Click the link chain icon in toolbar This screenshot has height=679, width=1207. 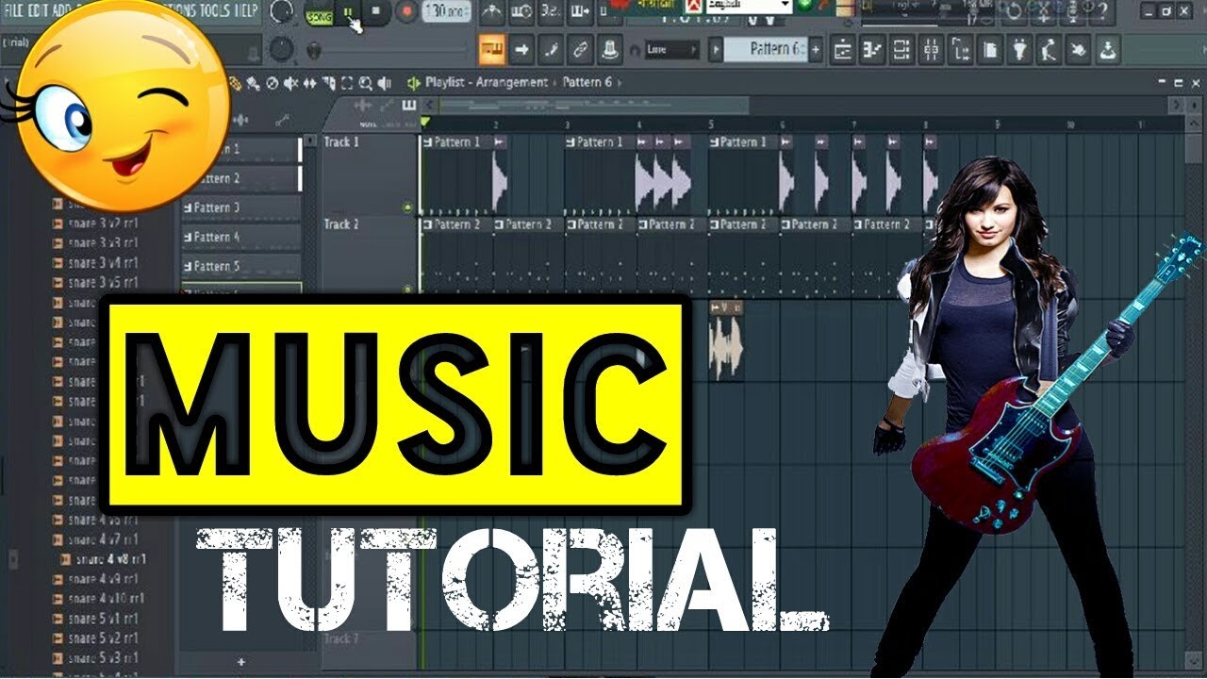tap(581, 49)
